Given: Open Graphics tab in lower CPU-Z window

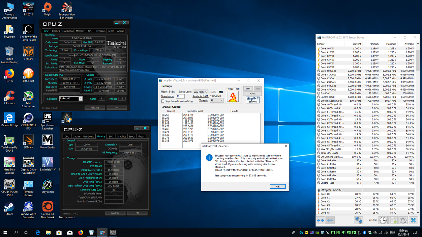Looking at the screenshot, I should (x=121, y=136).
